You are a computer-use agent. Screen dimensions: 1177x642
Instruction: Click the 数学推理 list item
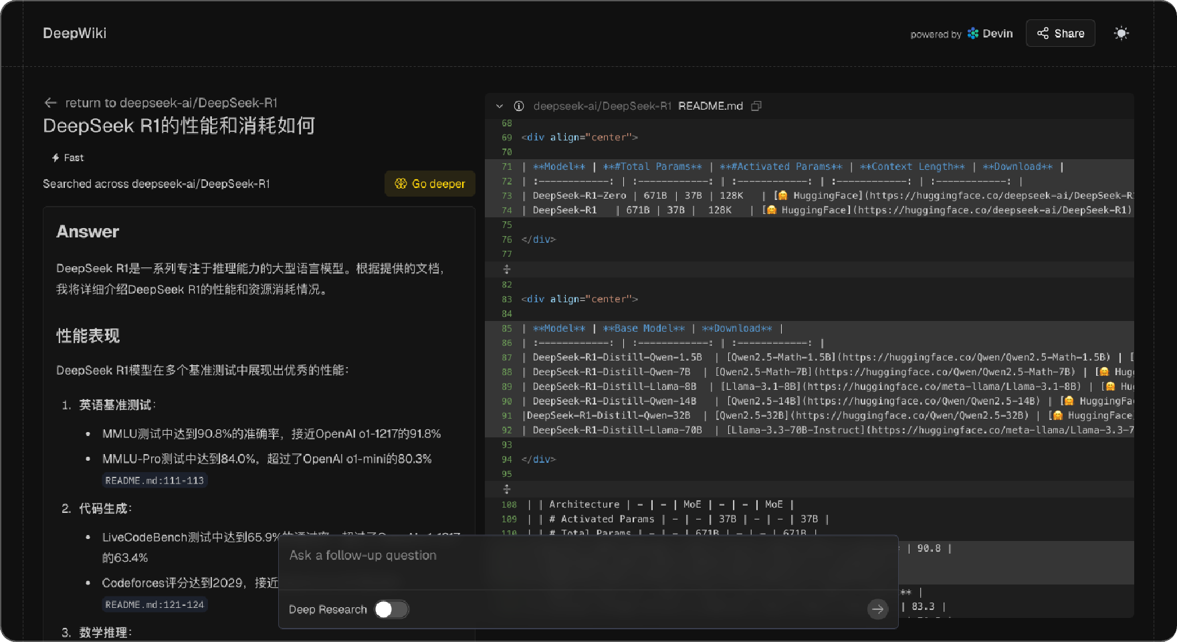pyautogui.click(x=105, y=632)
